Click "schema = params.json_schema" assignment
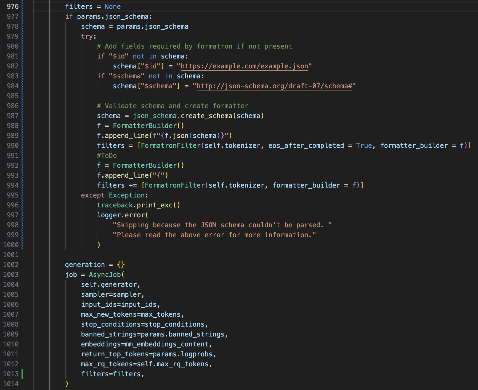This screenshot has height=390, width=478. [135, 26]
